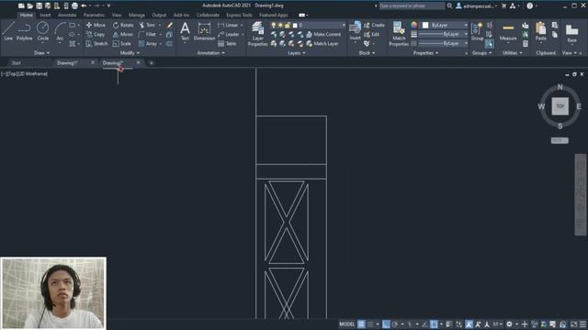Viewport: 588px width, 330px height.
Task: Open the Manage ribbon tab
Action: (x=137, y=15)
